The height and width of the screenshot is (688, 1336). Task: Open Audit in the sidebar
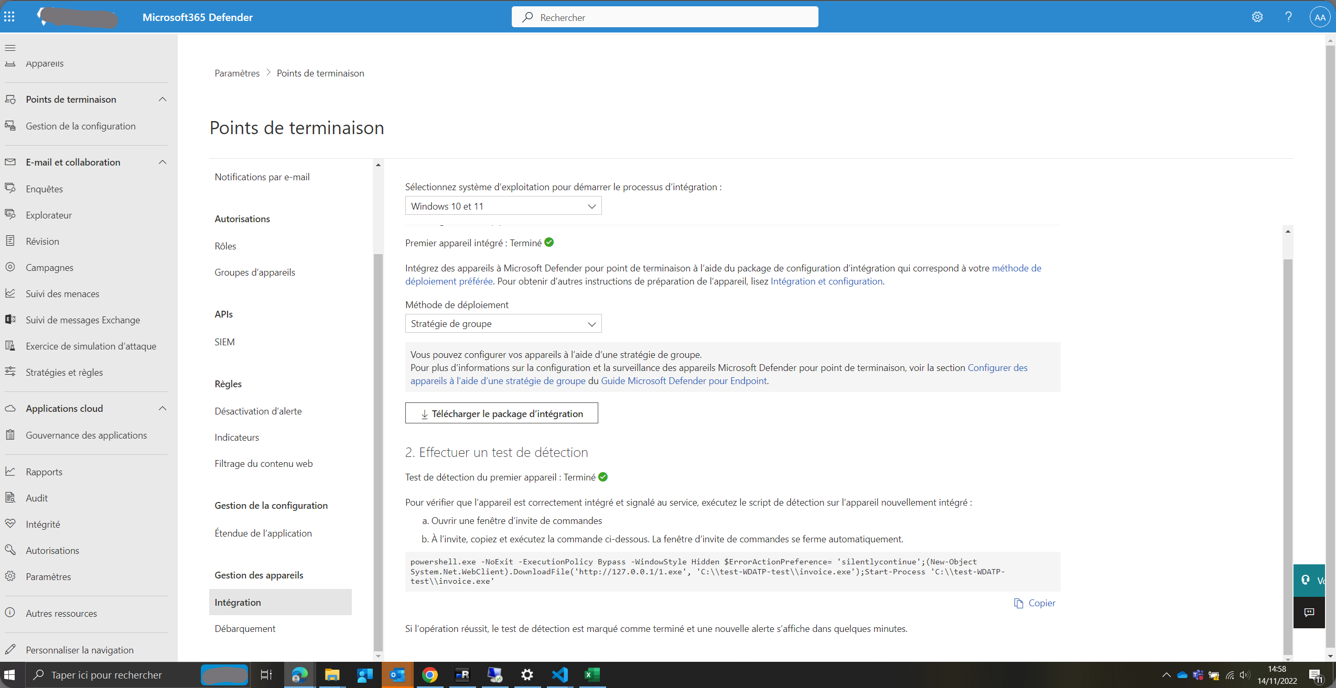37,498
